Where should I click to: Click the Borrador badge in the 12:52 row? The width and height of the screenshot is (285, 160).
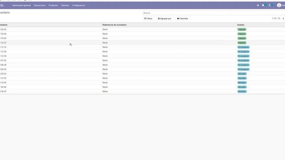coord(242,78)
